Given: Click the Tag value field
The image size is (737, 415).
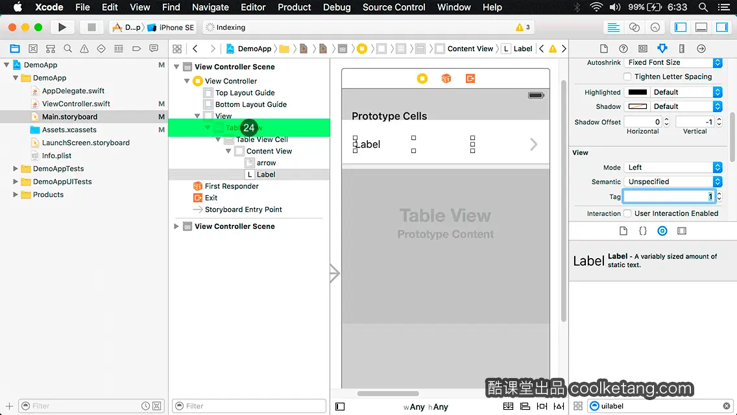Looking at the screenshot, I should click(x=669, y=196).
